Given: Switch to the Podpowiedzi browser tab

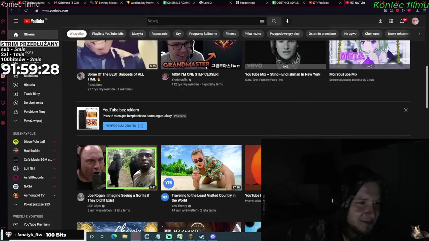Looking at the screenshot, I should (x=251, y=3).
